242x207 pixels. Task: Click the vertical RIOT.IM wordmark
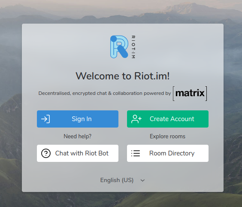(133, 47)
